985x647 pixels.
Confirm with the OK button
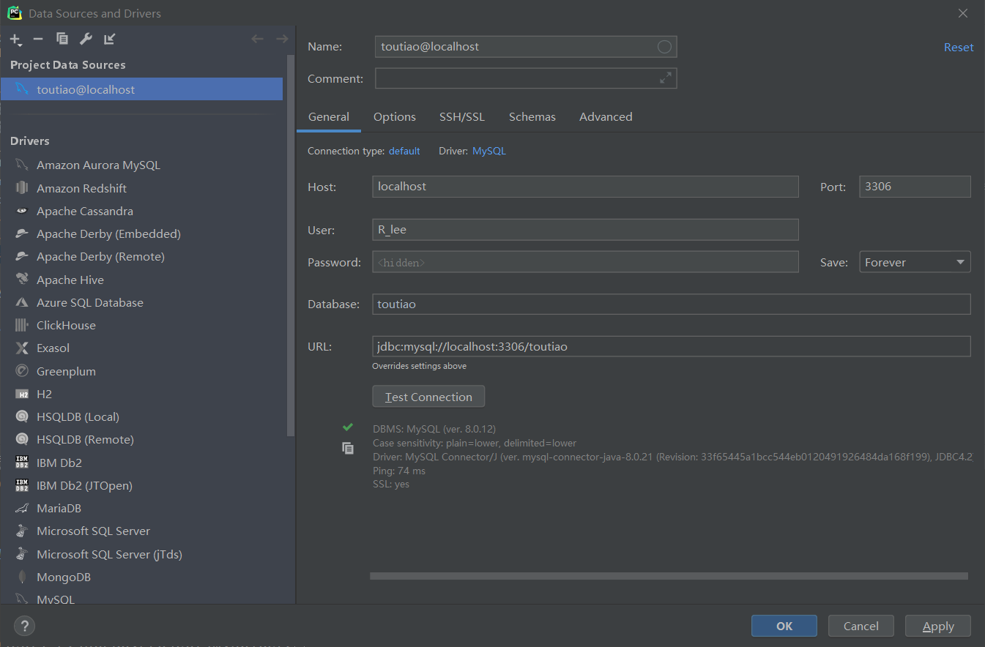tap(784, 626)
